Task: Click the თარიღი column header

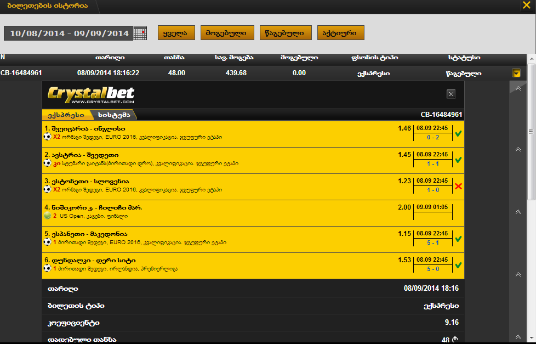Action: coord(110,58)
